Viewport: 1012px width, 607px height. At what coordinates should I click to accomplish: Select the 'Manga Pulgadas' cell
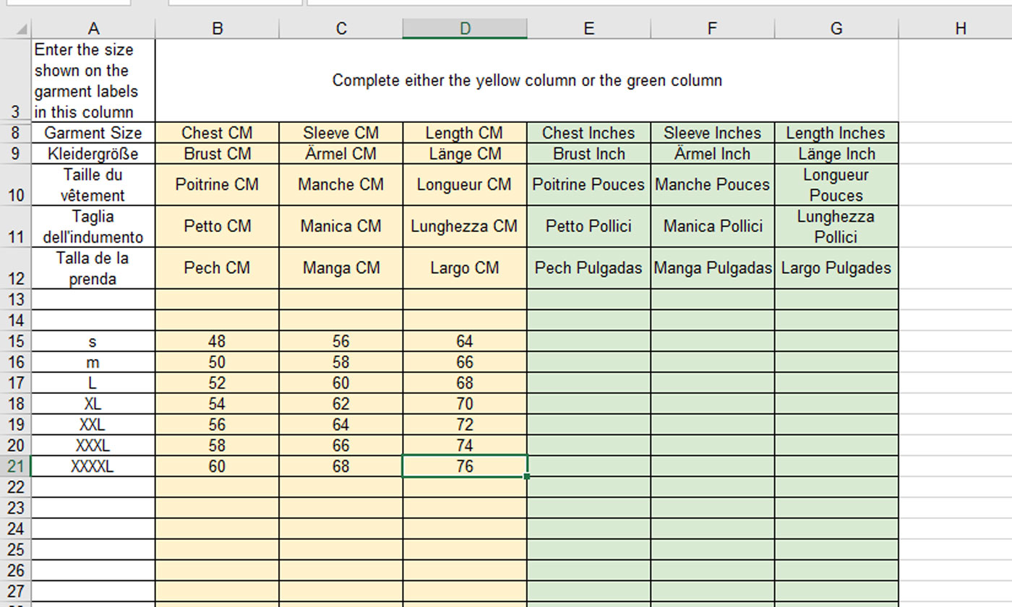tap(712, 268)
